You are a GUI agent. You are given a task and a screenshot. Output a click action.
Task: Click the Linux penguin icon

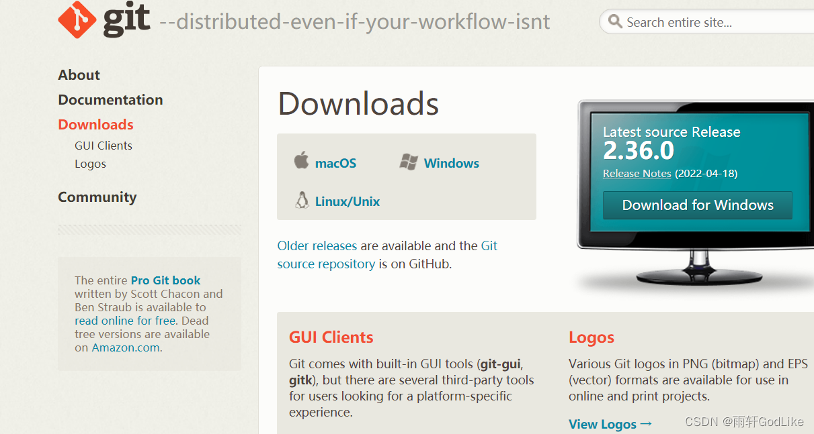(x=302, y=200)
